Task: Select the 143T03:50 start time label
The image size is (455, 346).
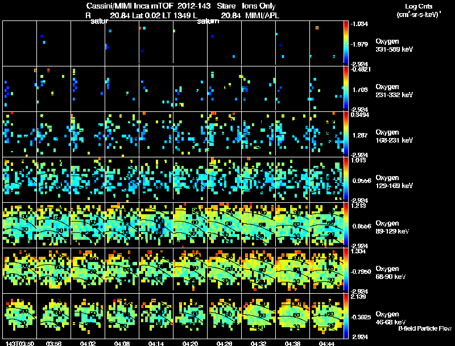Action: click(x=20, y=344)
